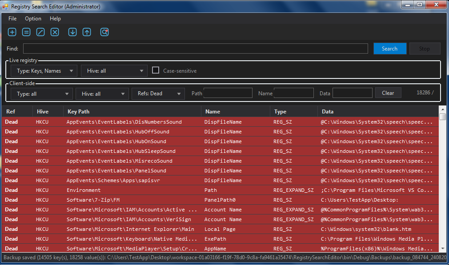Viewport: 449px width, 265px height.
Task: Select the MisrecoSound key path row
Action: pos(220,161)
